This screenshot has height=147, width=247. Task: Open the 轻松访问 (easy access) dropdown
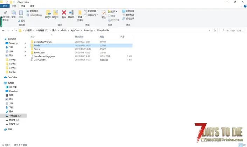(x=91, y=15)
